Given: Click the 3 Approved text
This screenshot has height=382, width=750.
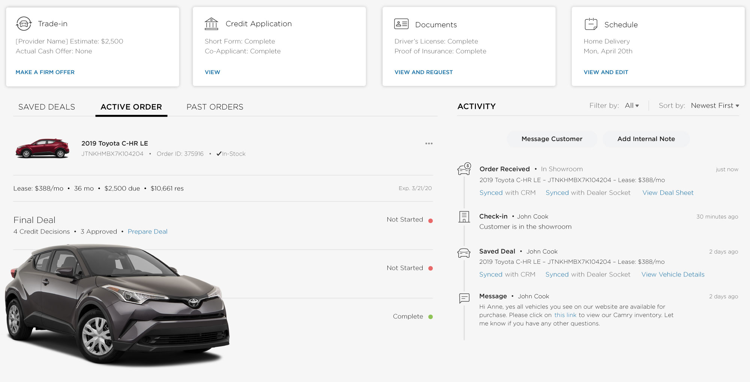Looking at the screenshot, I should 99,232.
